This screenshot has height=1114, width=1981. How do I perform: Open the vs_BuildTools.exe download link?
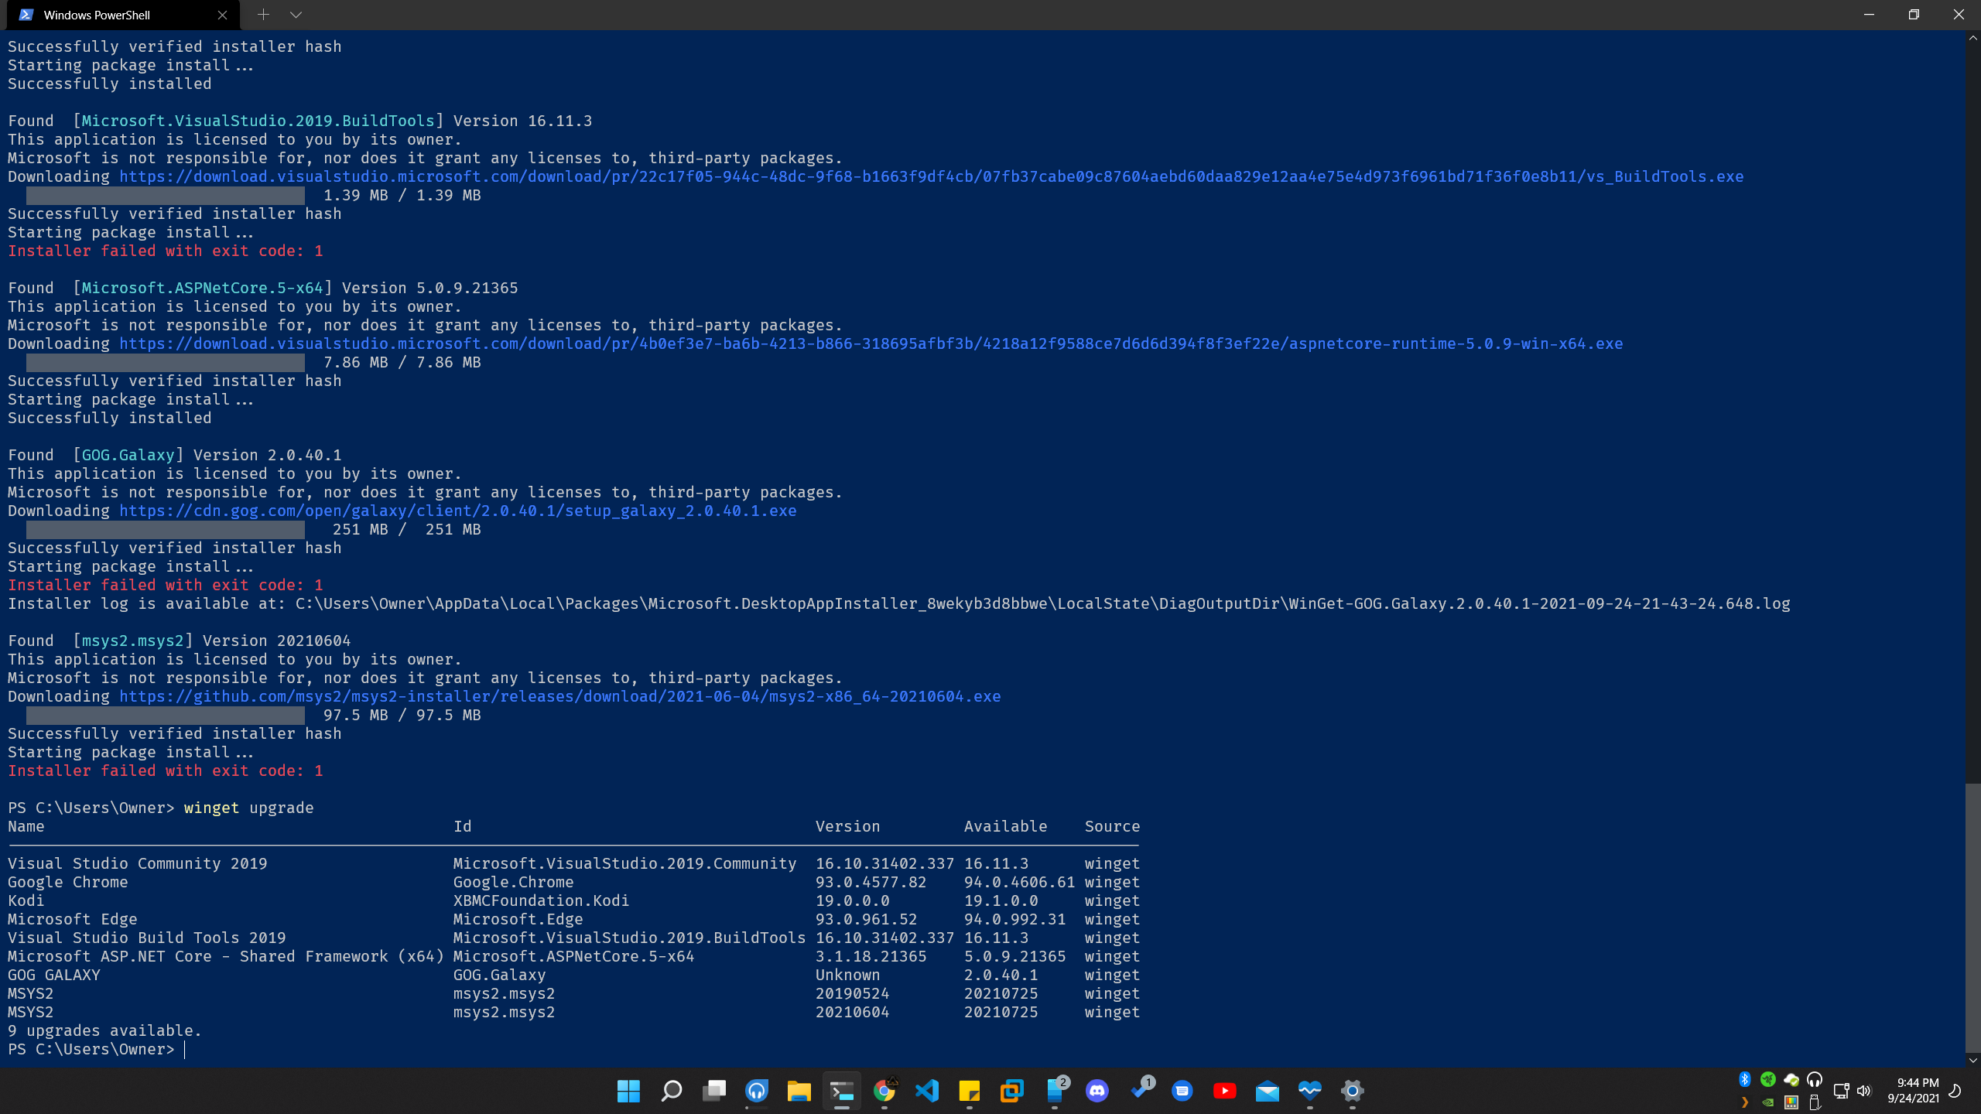[931, 176]
